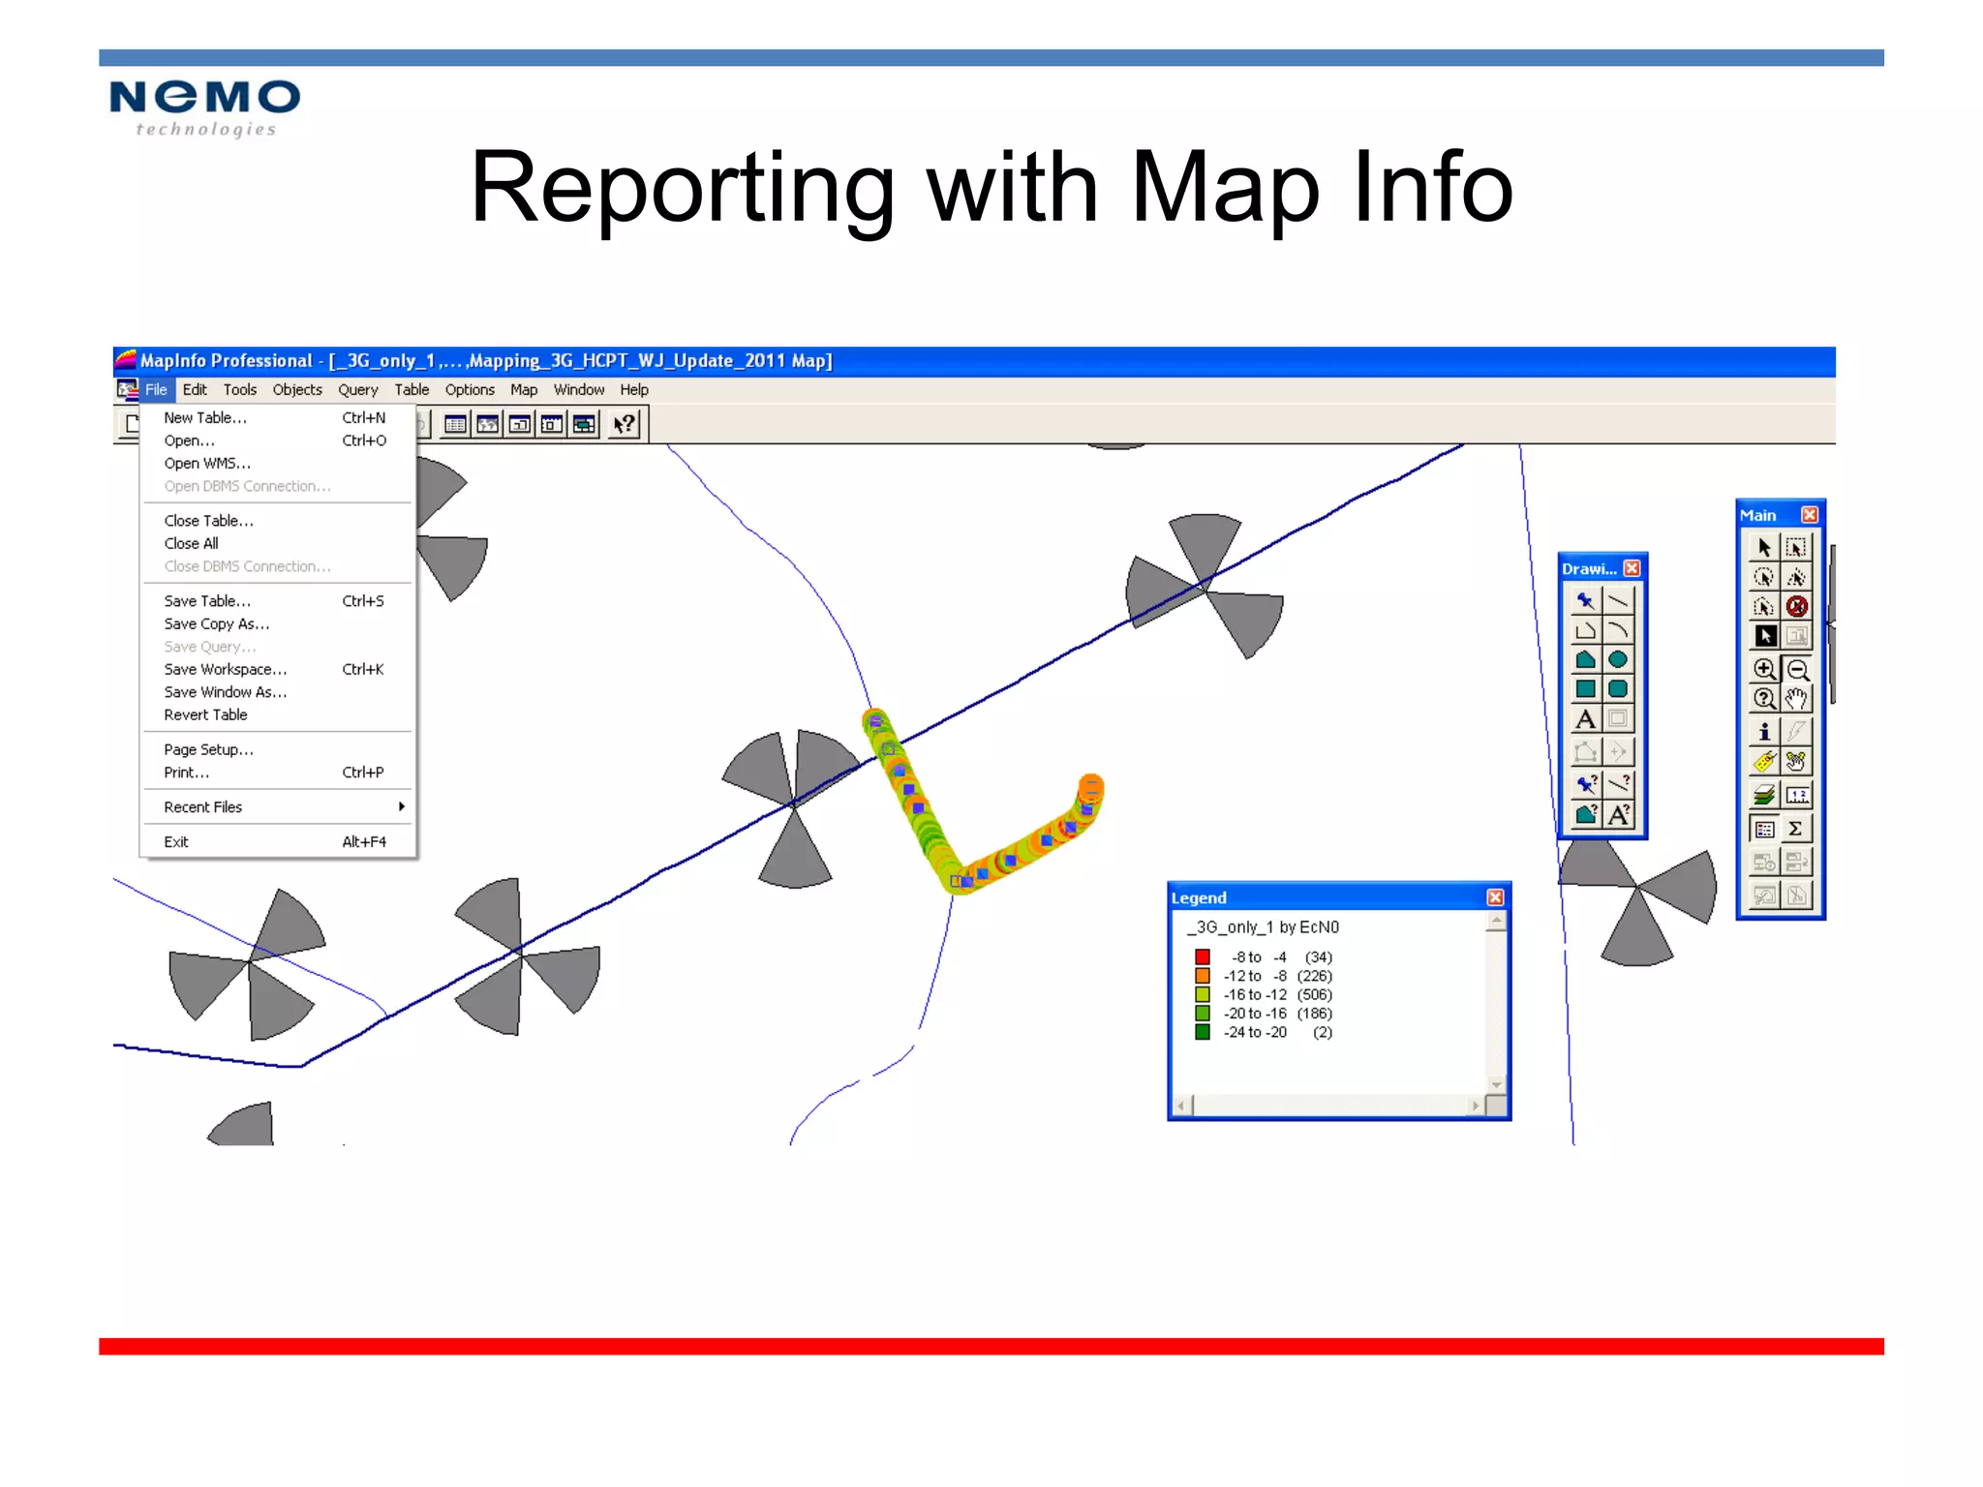Click New Redistricter window toolbar icon
This screenshot has width=1983, height=1487.
(584, 424)
